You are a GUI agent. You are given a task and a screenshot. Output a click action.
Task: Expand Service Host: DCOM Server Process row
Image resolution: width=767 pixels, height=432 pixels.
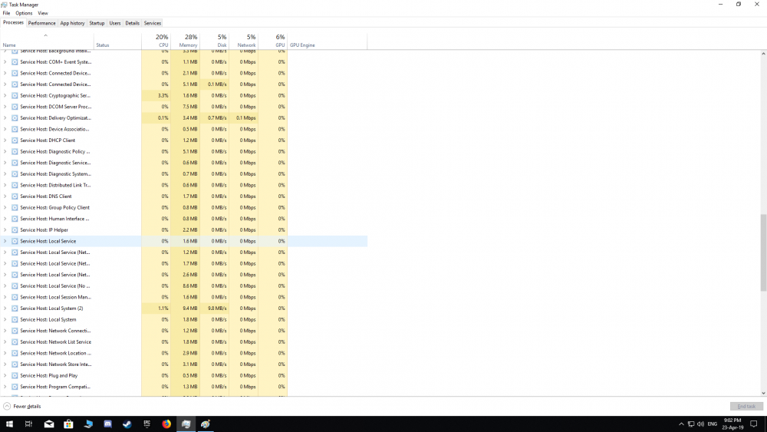tap(5, 107)
